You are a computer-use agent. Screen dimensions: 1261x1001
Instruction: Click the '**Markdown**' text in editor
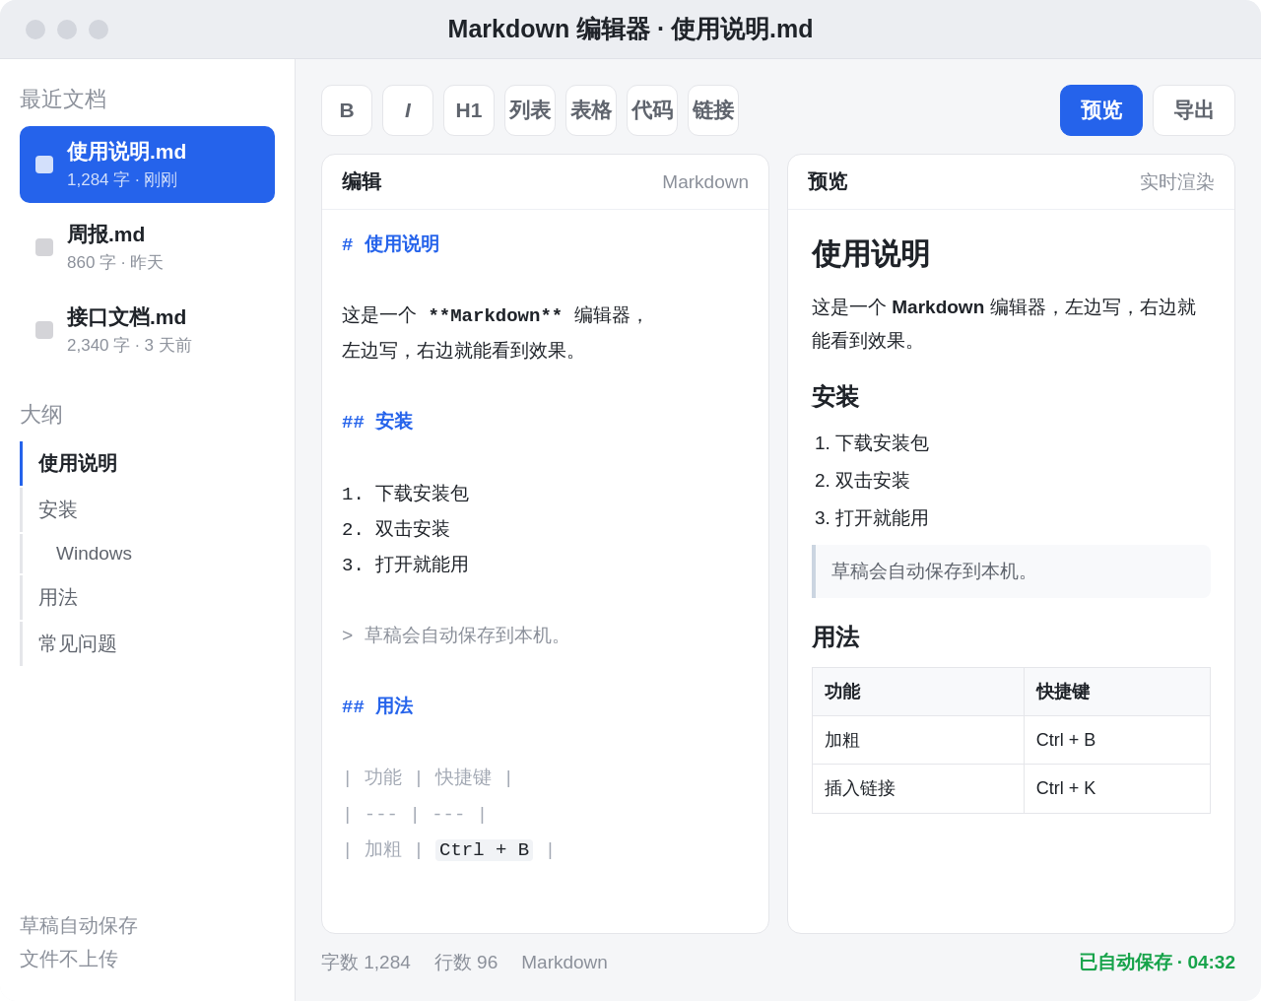click(495, 315)
